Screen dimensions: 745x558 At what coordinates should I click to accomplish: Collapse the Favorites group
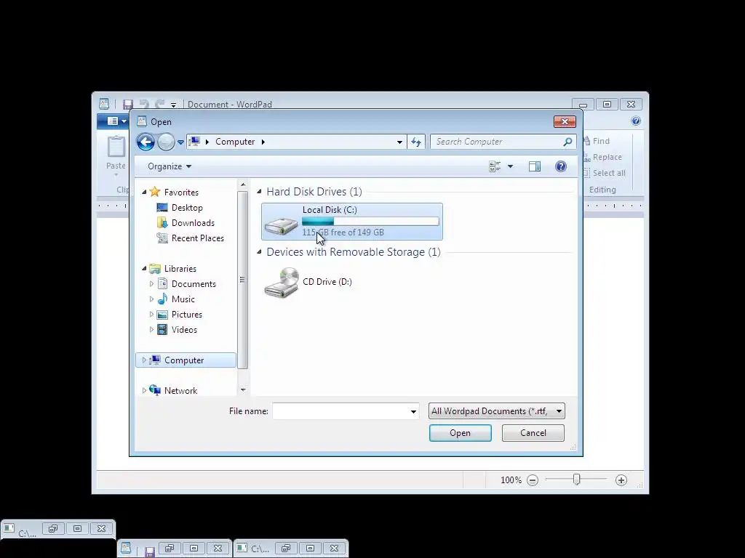(x=144, y=192)
